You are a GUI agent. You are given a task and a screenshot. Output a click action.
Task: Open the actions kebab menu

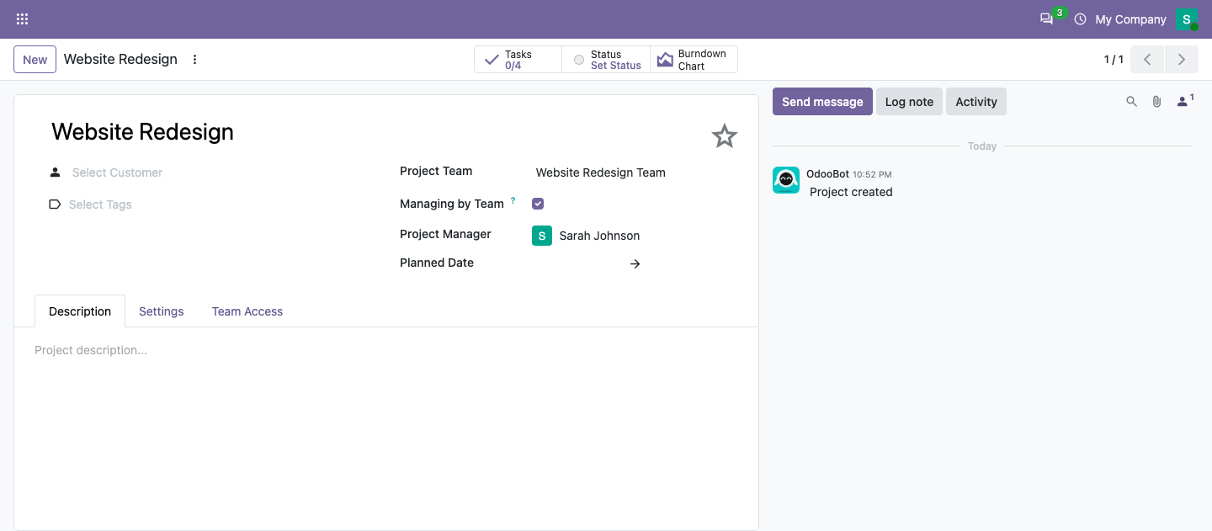[195, 60]
